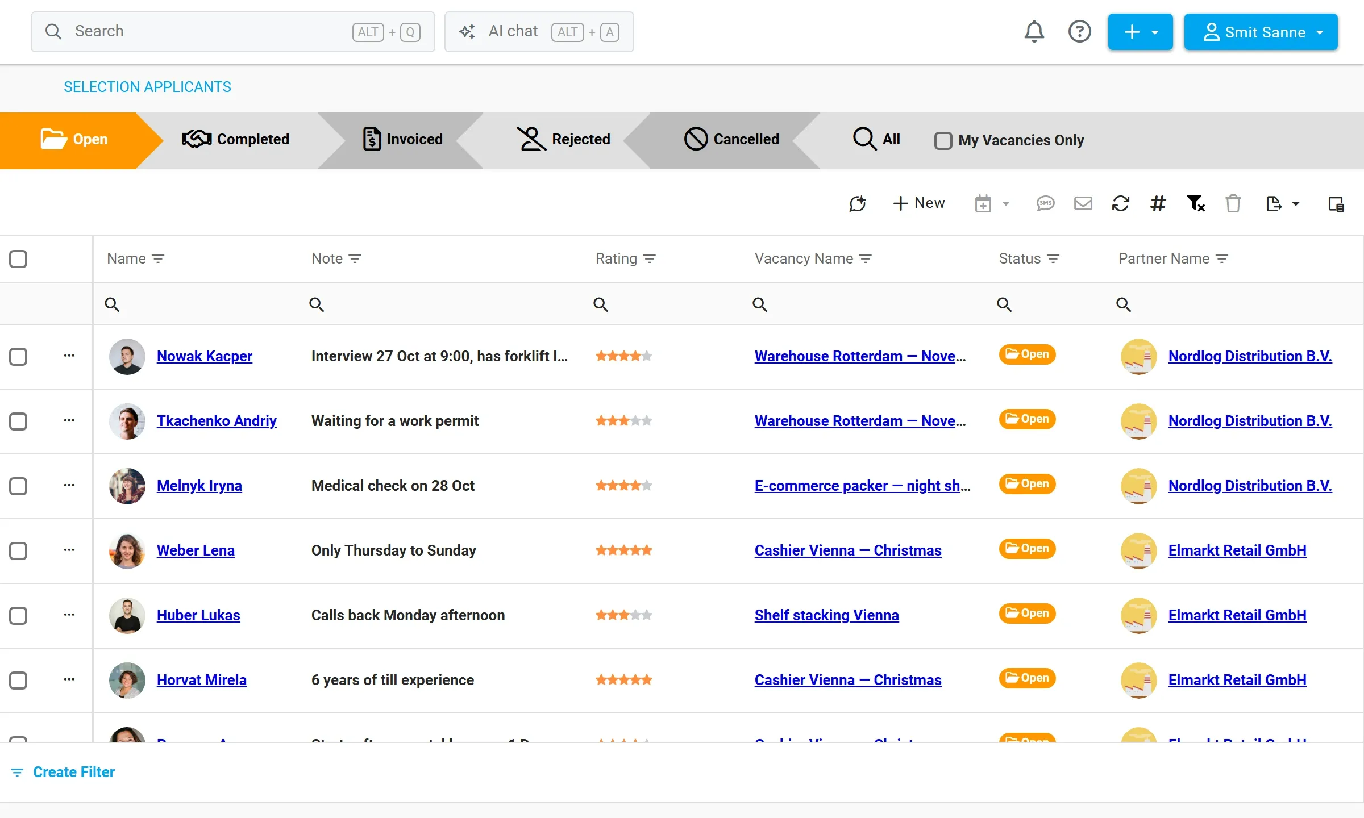This screenshot has width=1364, height=818.
Task: Open the AI chat box
Action: pyautogui.click(x=539, y=32)
